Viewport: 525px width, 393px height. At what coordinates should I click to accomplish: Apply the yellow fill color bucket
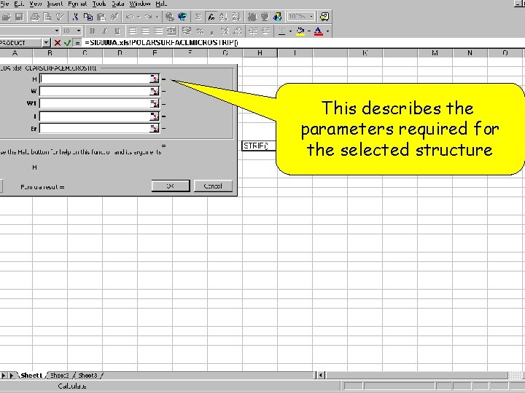300,31
